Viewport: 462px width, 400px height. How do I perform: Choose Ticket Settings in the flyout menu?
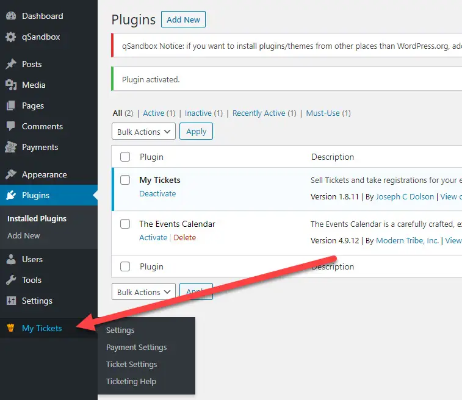[x=131, y=365]
